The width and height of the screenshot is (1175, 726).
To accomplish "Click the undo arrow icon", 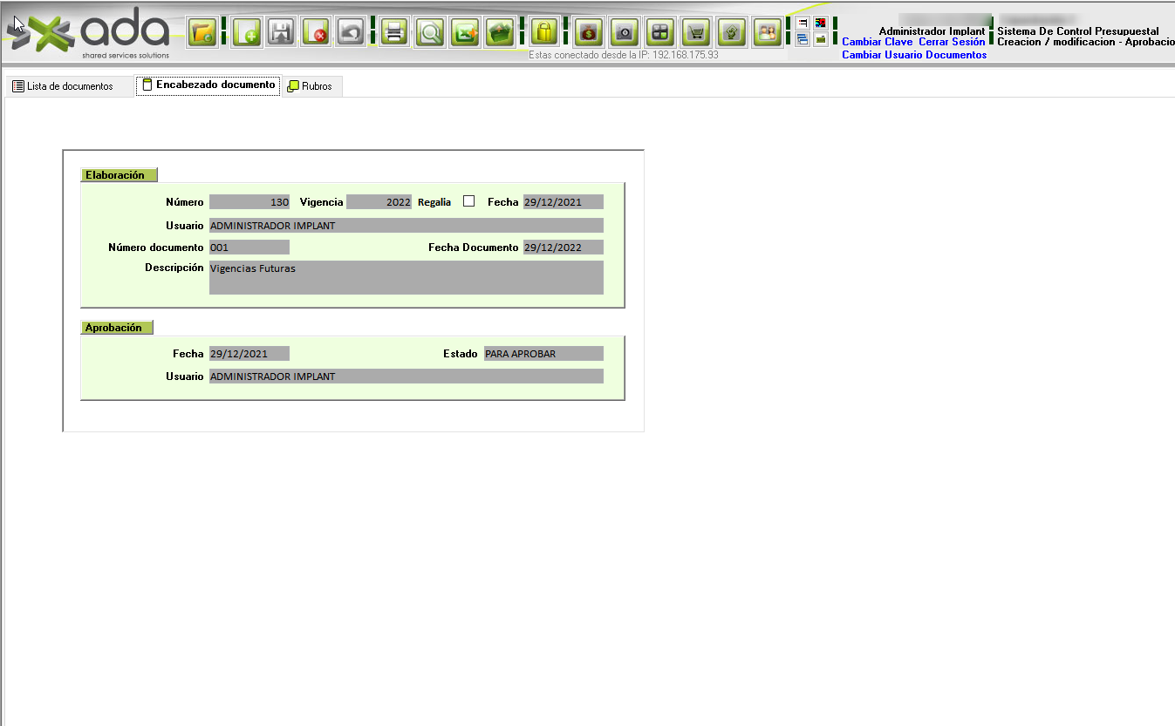I will pos(351,33).
